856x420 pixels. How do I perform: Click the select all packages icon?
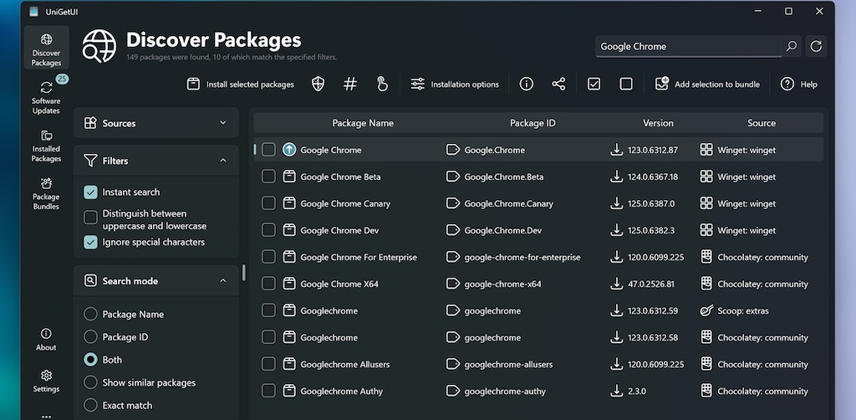(594, 85)
